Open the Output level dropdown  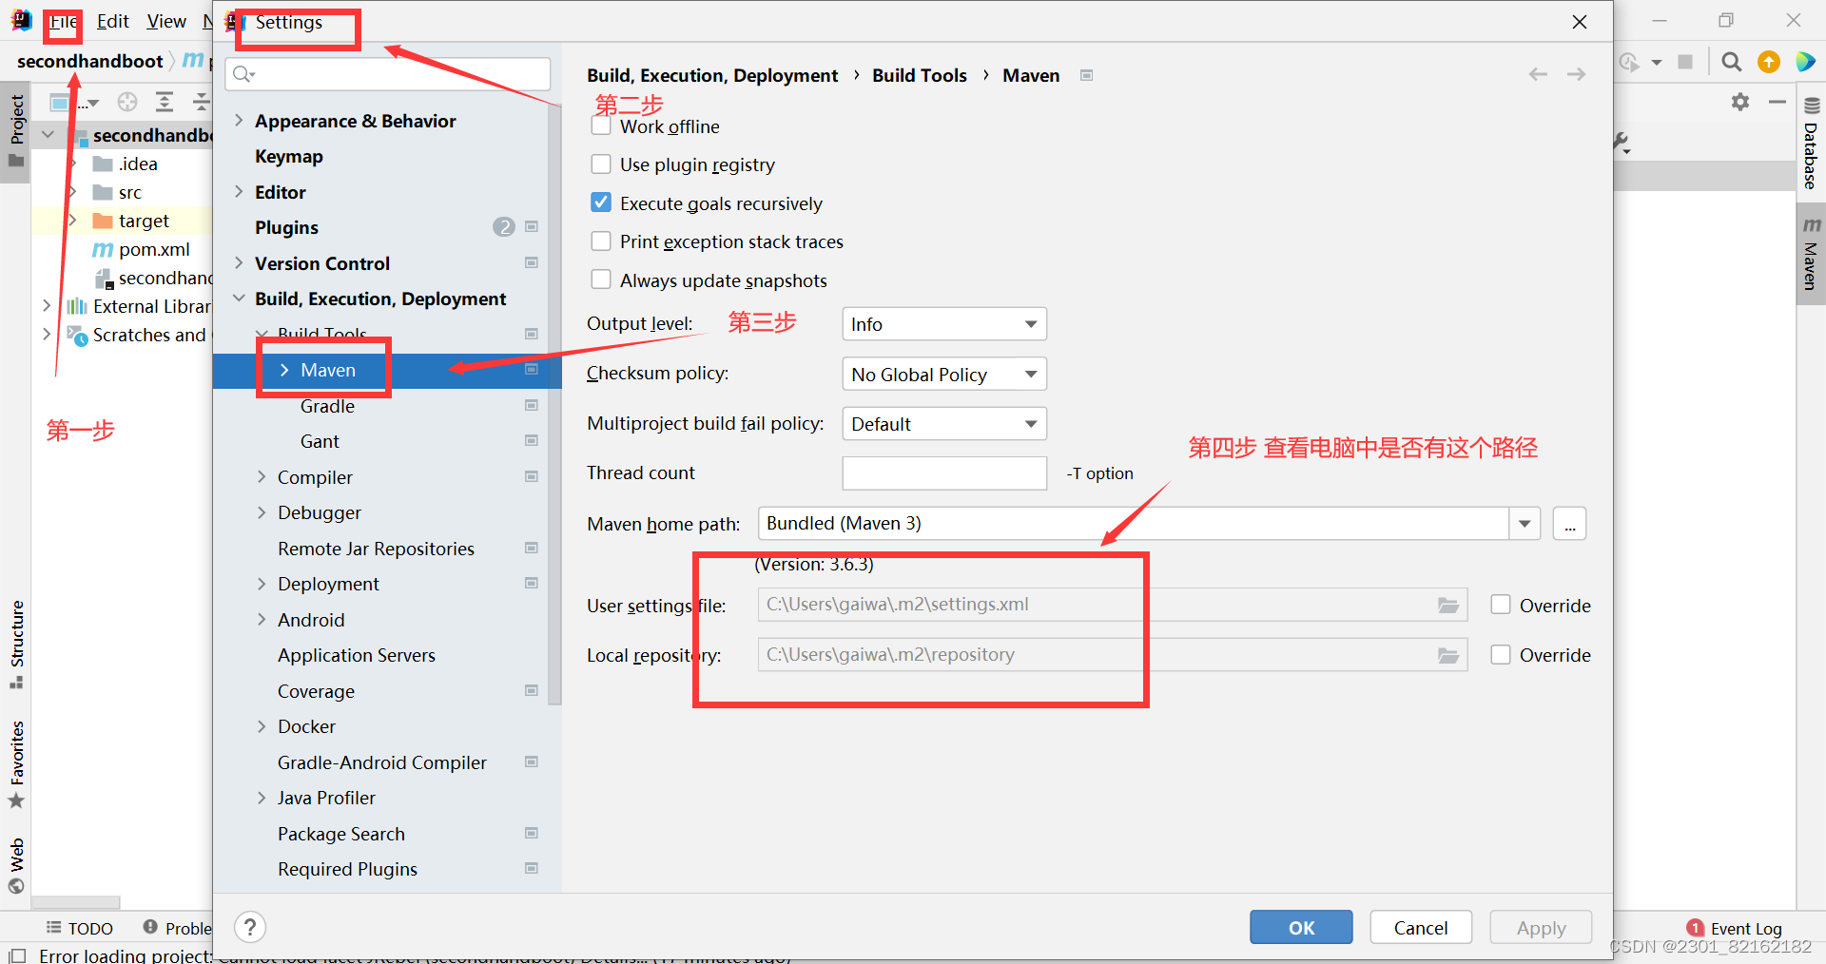point(943,323)
